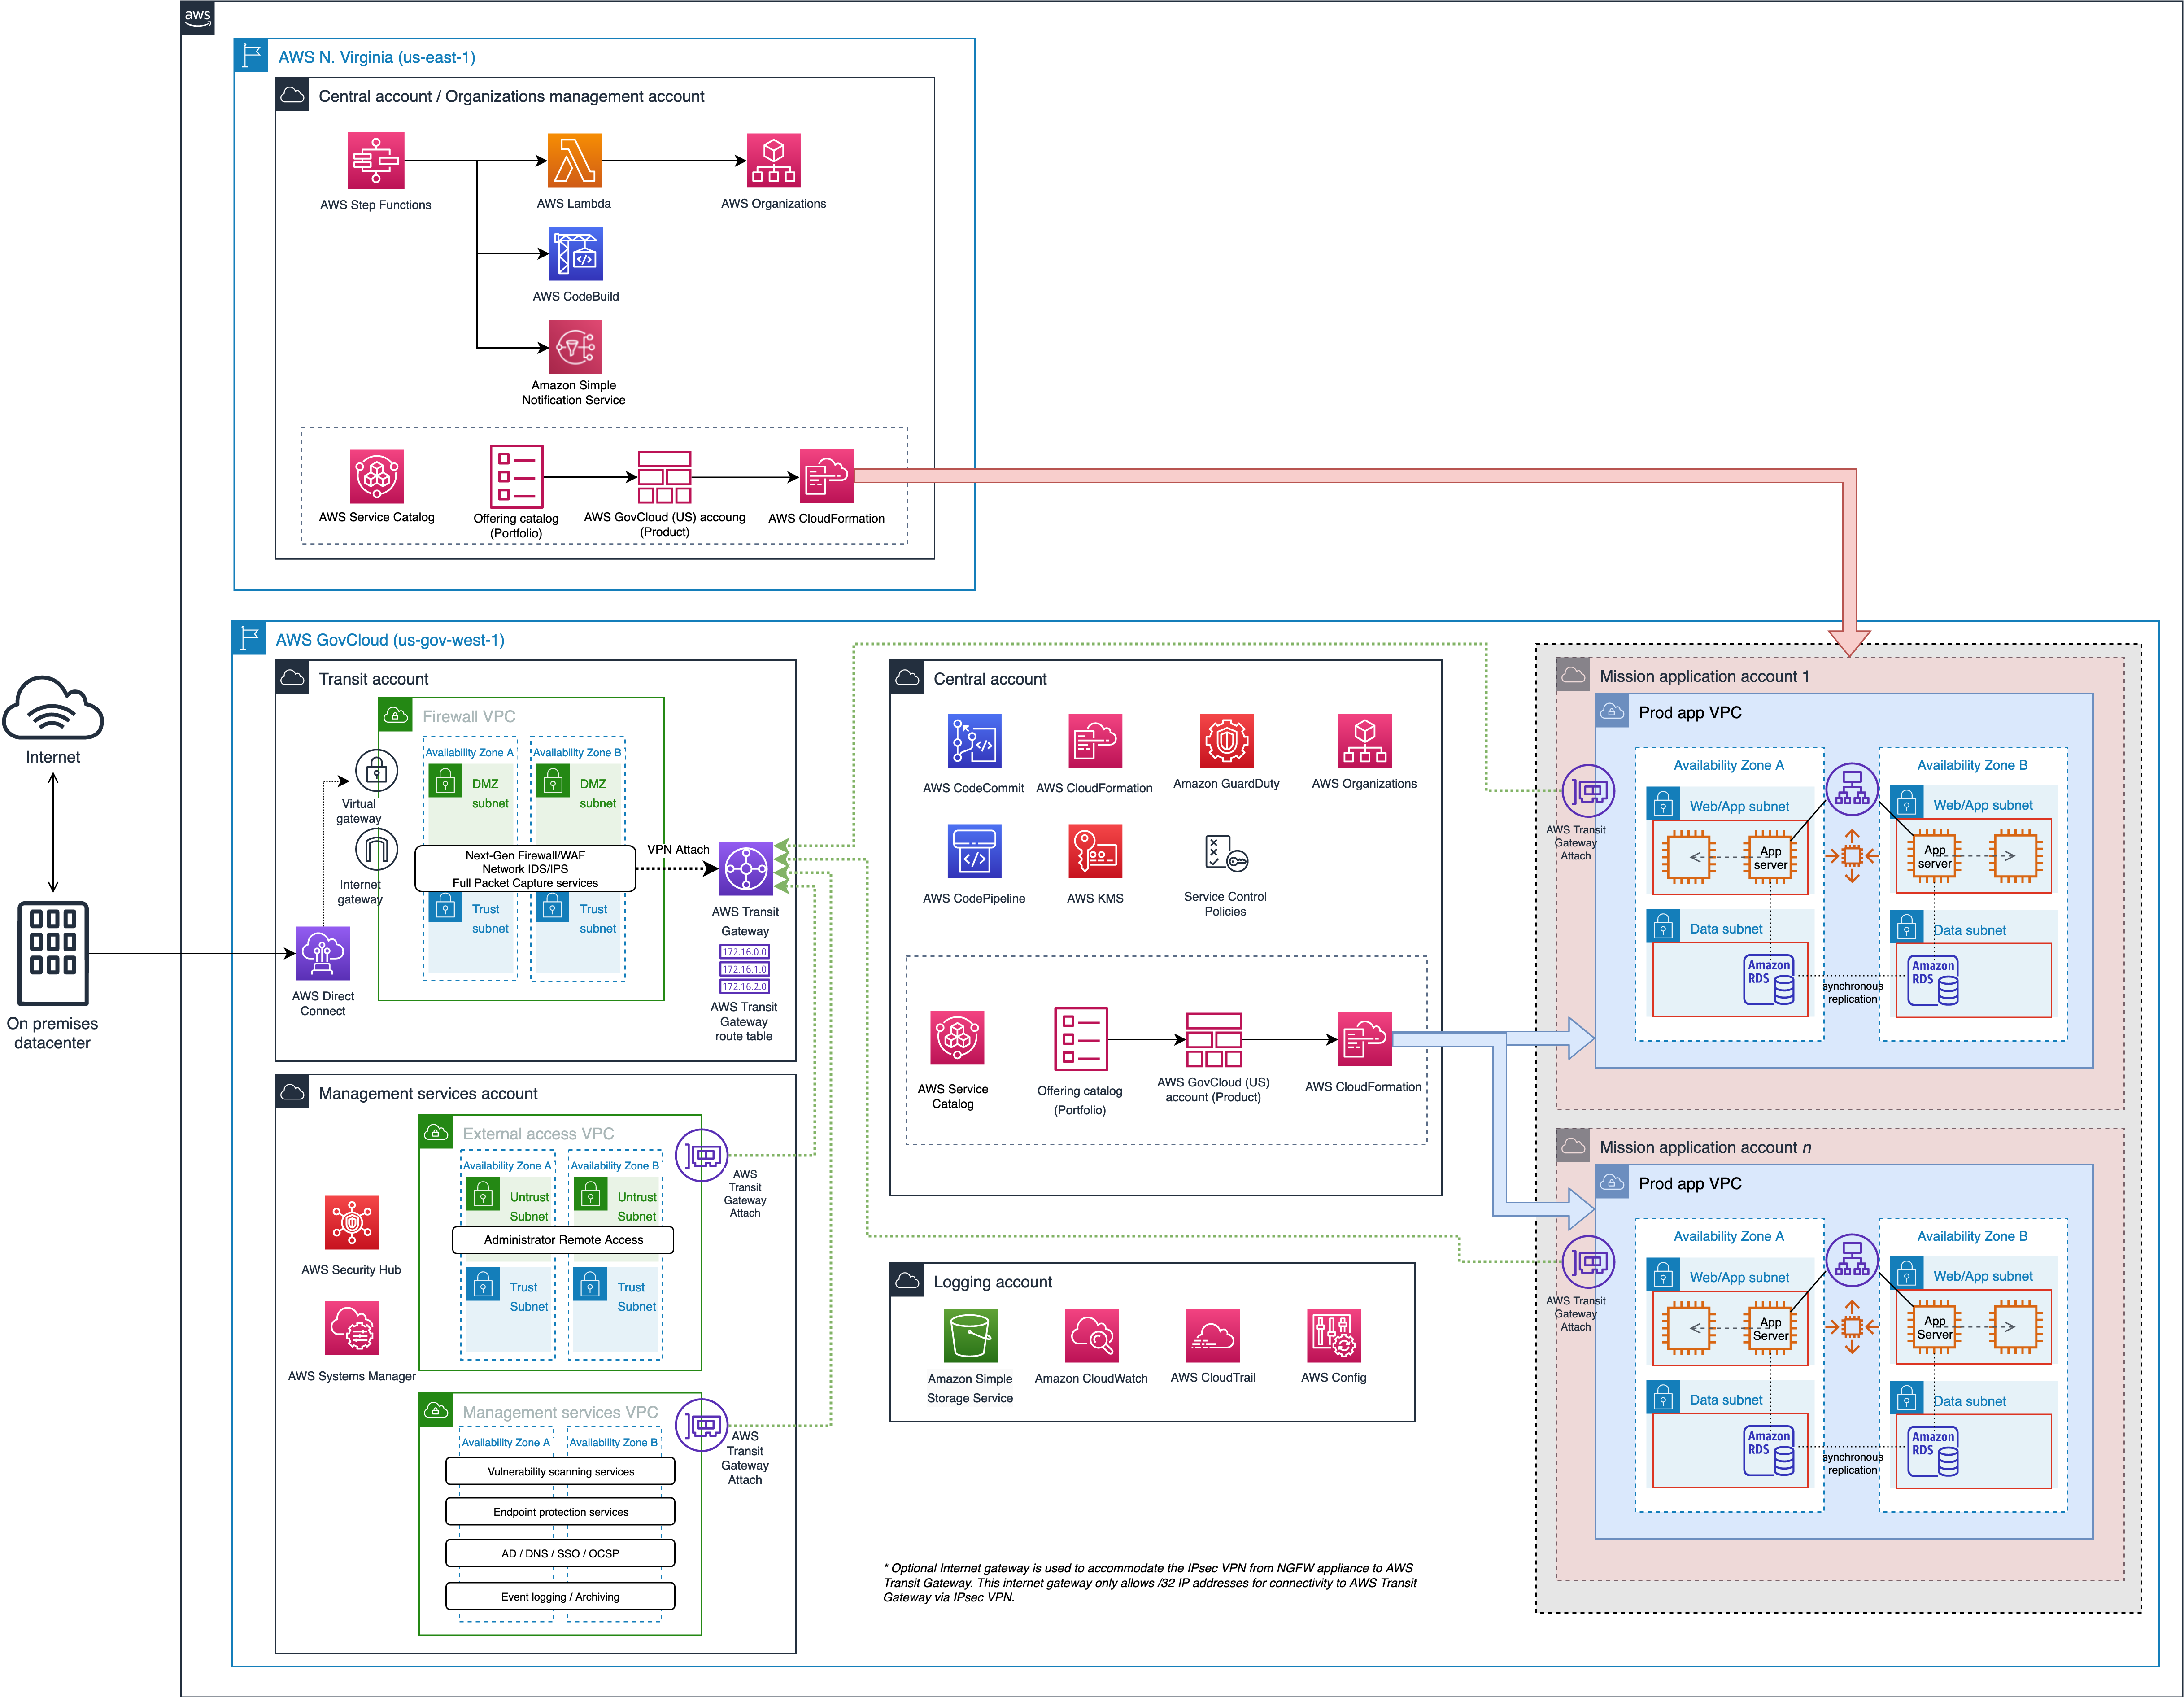Image resolution: width=2184 pixels, height=1697 pixels.
Task: Click the Administrator Remote Access box
Action: coord(563,1240)
